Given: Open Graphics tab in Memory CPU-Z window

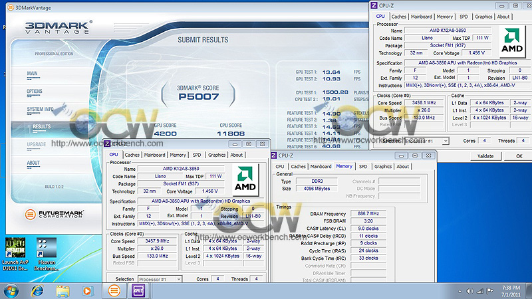Looking at the screenshot, I should tap(383, 167).
